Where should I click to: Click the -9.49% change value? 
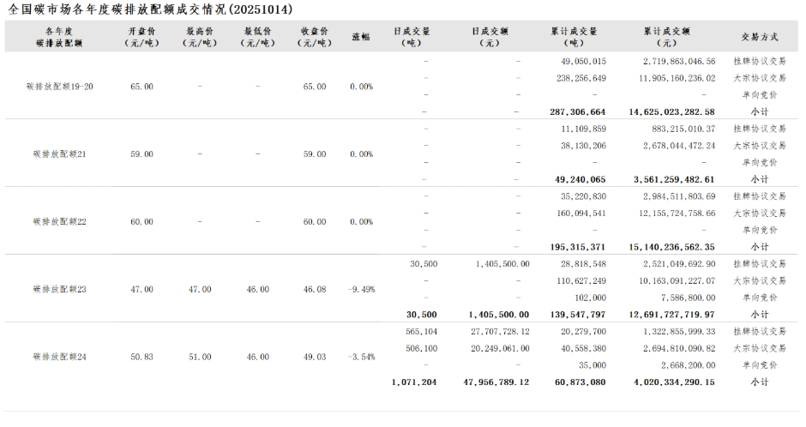click(361, 289)
